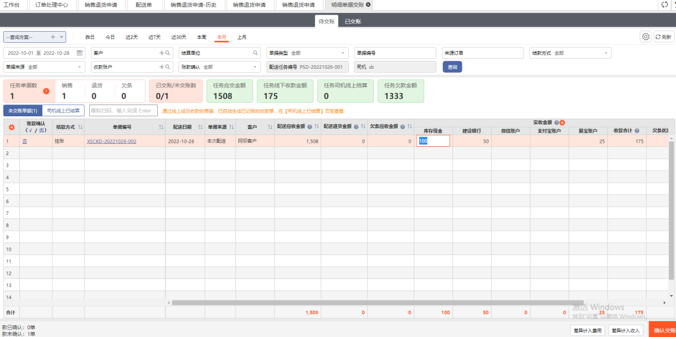Screen dimensions: 676x337
Task: Expand the 单据类型 dropdown
Action: [x=343, y=53]
